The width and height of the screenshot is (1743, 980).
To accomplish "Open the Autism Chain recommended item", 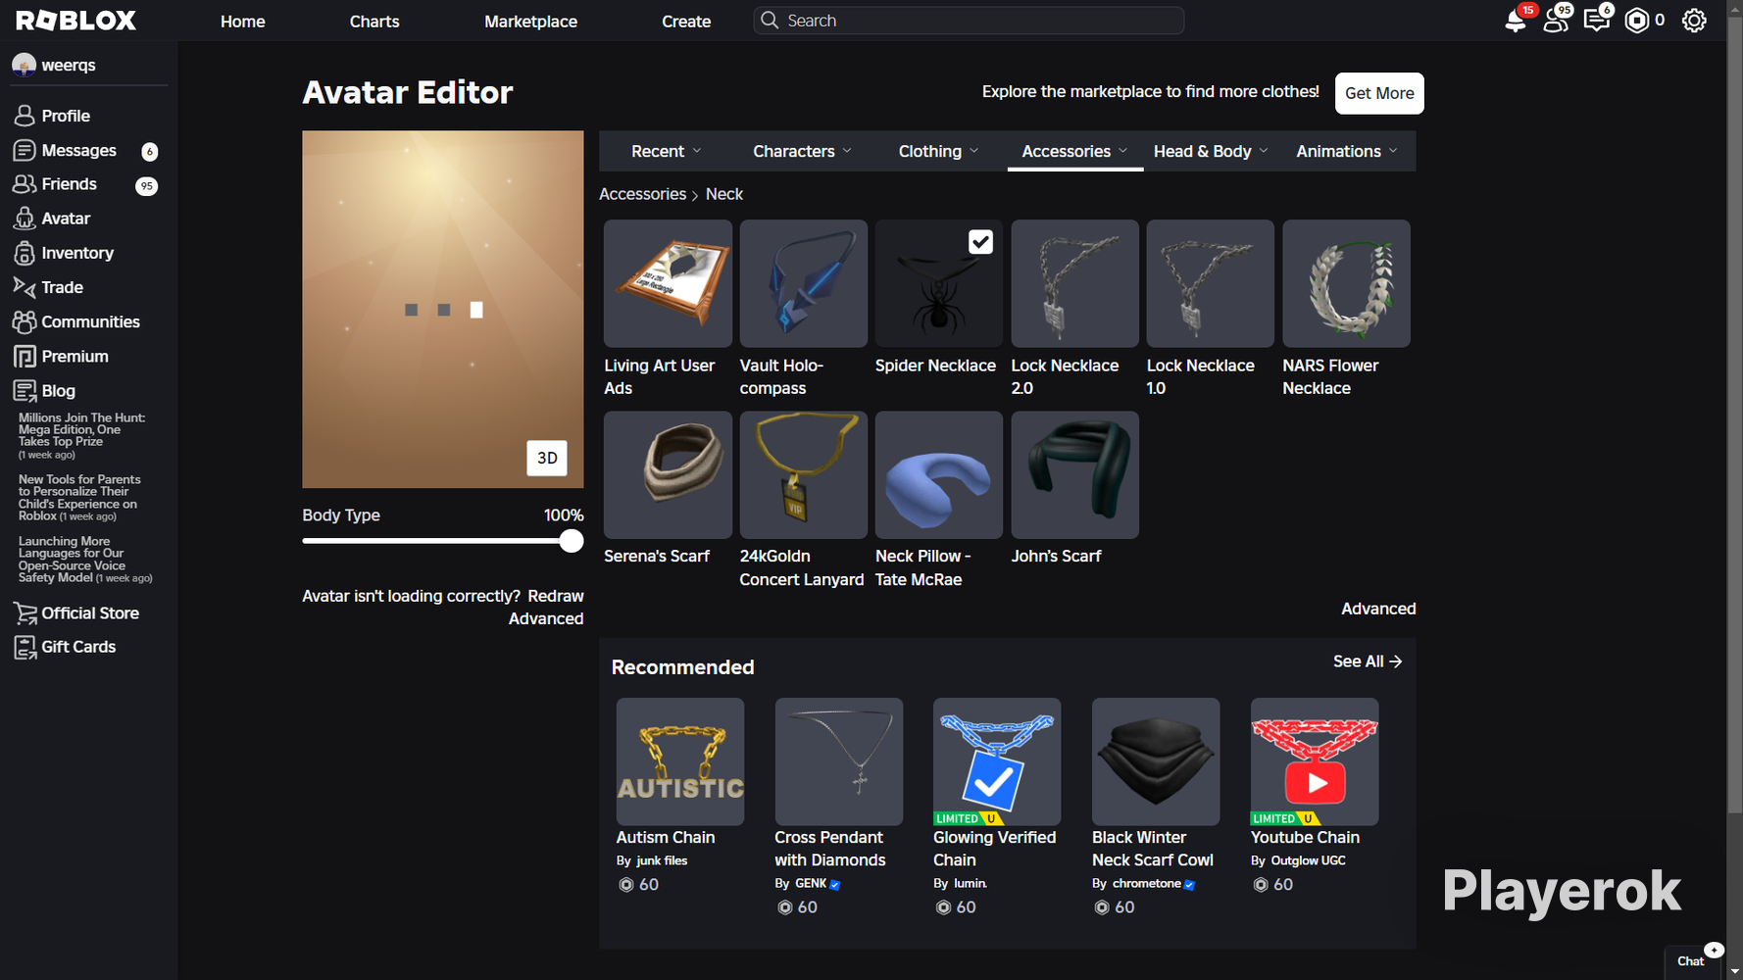I will click(x=680, y=761).
